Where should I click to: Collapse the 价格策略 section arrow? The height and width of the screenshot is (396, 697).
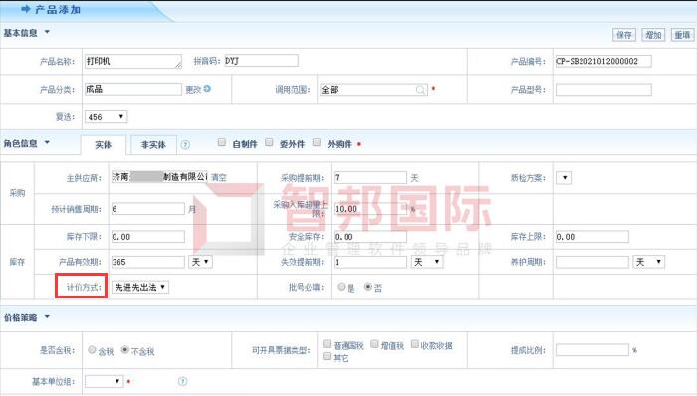pos(47,317)
